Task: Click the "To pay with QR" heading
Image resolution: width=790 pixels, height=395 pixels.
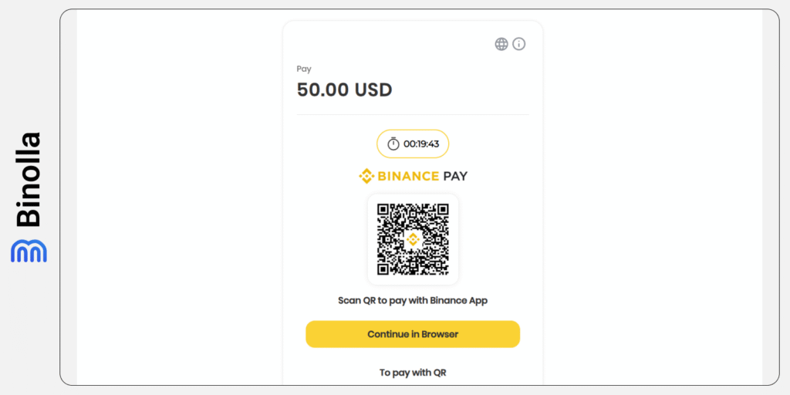Action: point(413,373)
